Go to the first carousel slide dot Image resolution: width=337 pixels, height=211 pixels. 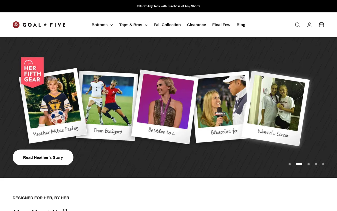(290, 164)
